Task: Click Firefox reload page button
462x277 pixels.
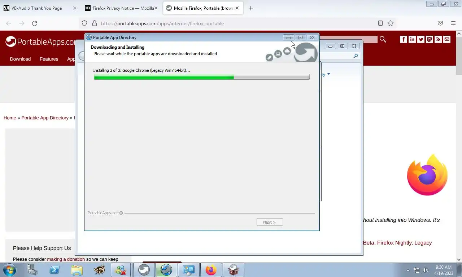Action: click(35, 23)
